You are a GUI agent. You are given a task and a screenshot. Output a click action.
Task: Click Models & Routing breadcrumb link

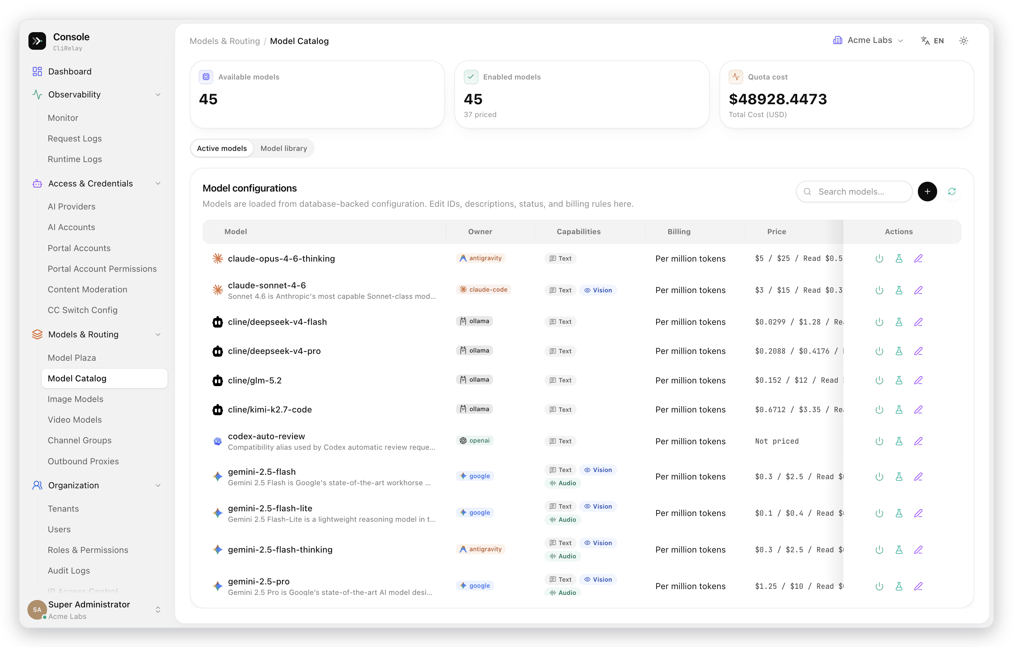[x=225, y=41]
